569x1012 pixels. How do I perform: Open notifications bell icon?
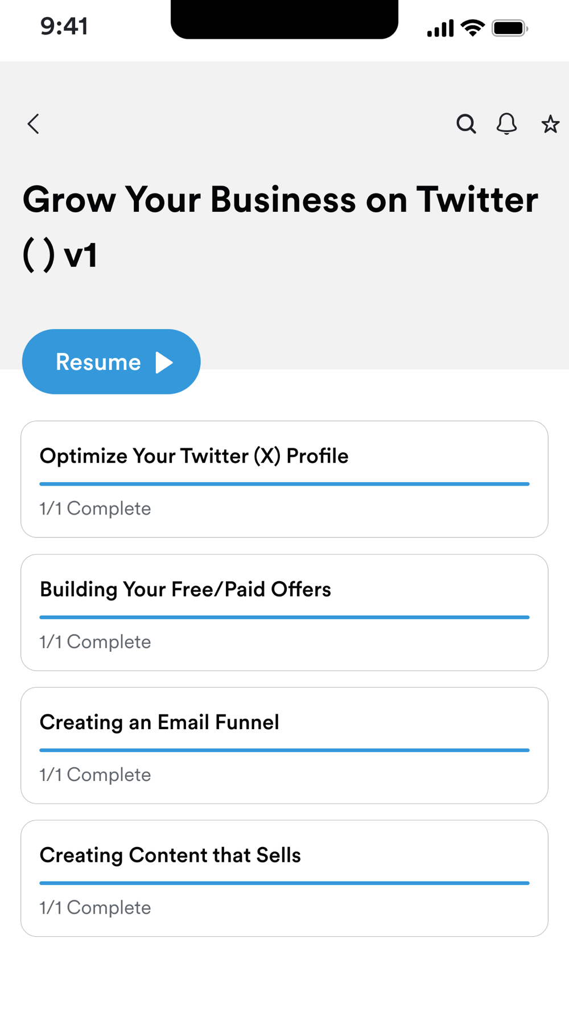click(506, 124)
